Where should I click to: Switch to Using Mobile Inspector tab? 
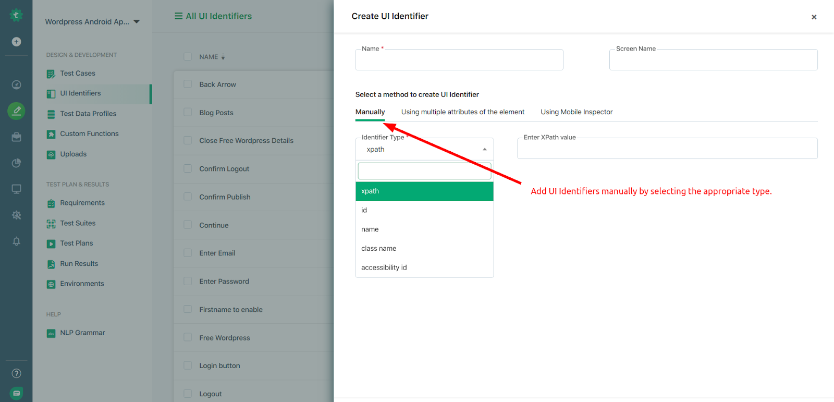(577, 112)
